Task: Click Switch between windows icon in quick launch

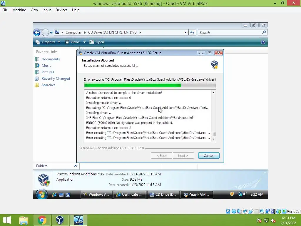Action: tap(68, 195)
